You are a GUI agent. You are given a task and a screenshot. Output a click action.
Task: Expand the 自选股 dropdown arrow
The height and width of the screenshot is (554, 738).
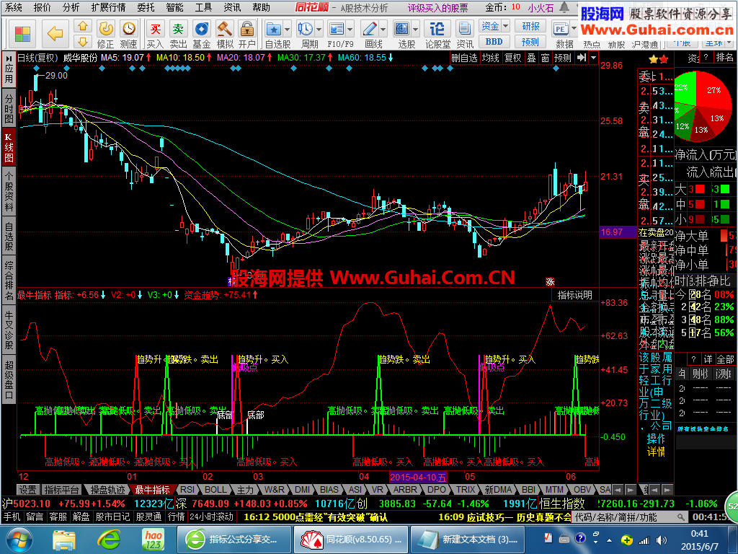[288, 30]
